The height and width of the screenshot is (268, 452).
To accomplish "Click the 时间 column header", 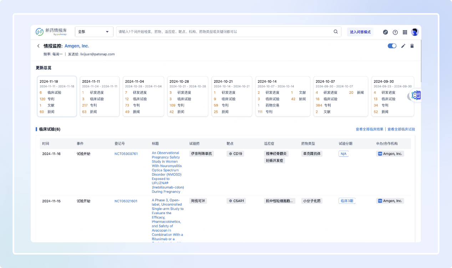I will (x=46, y=143).
